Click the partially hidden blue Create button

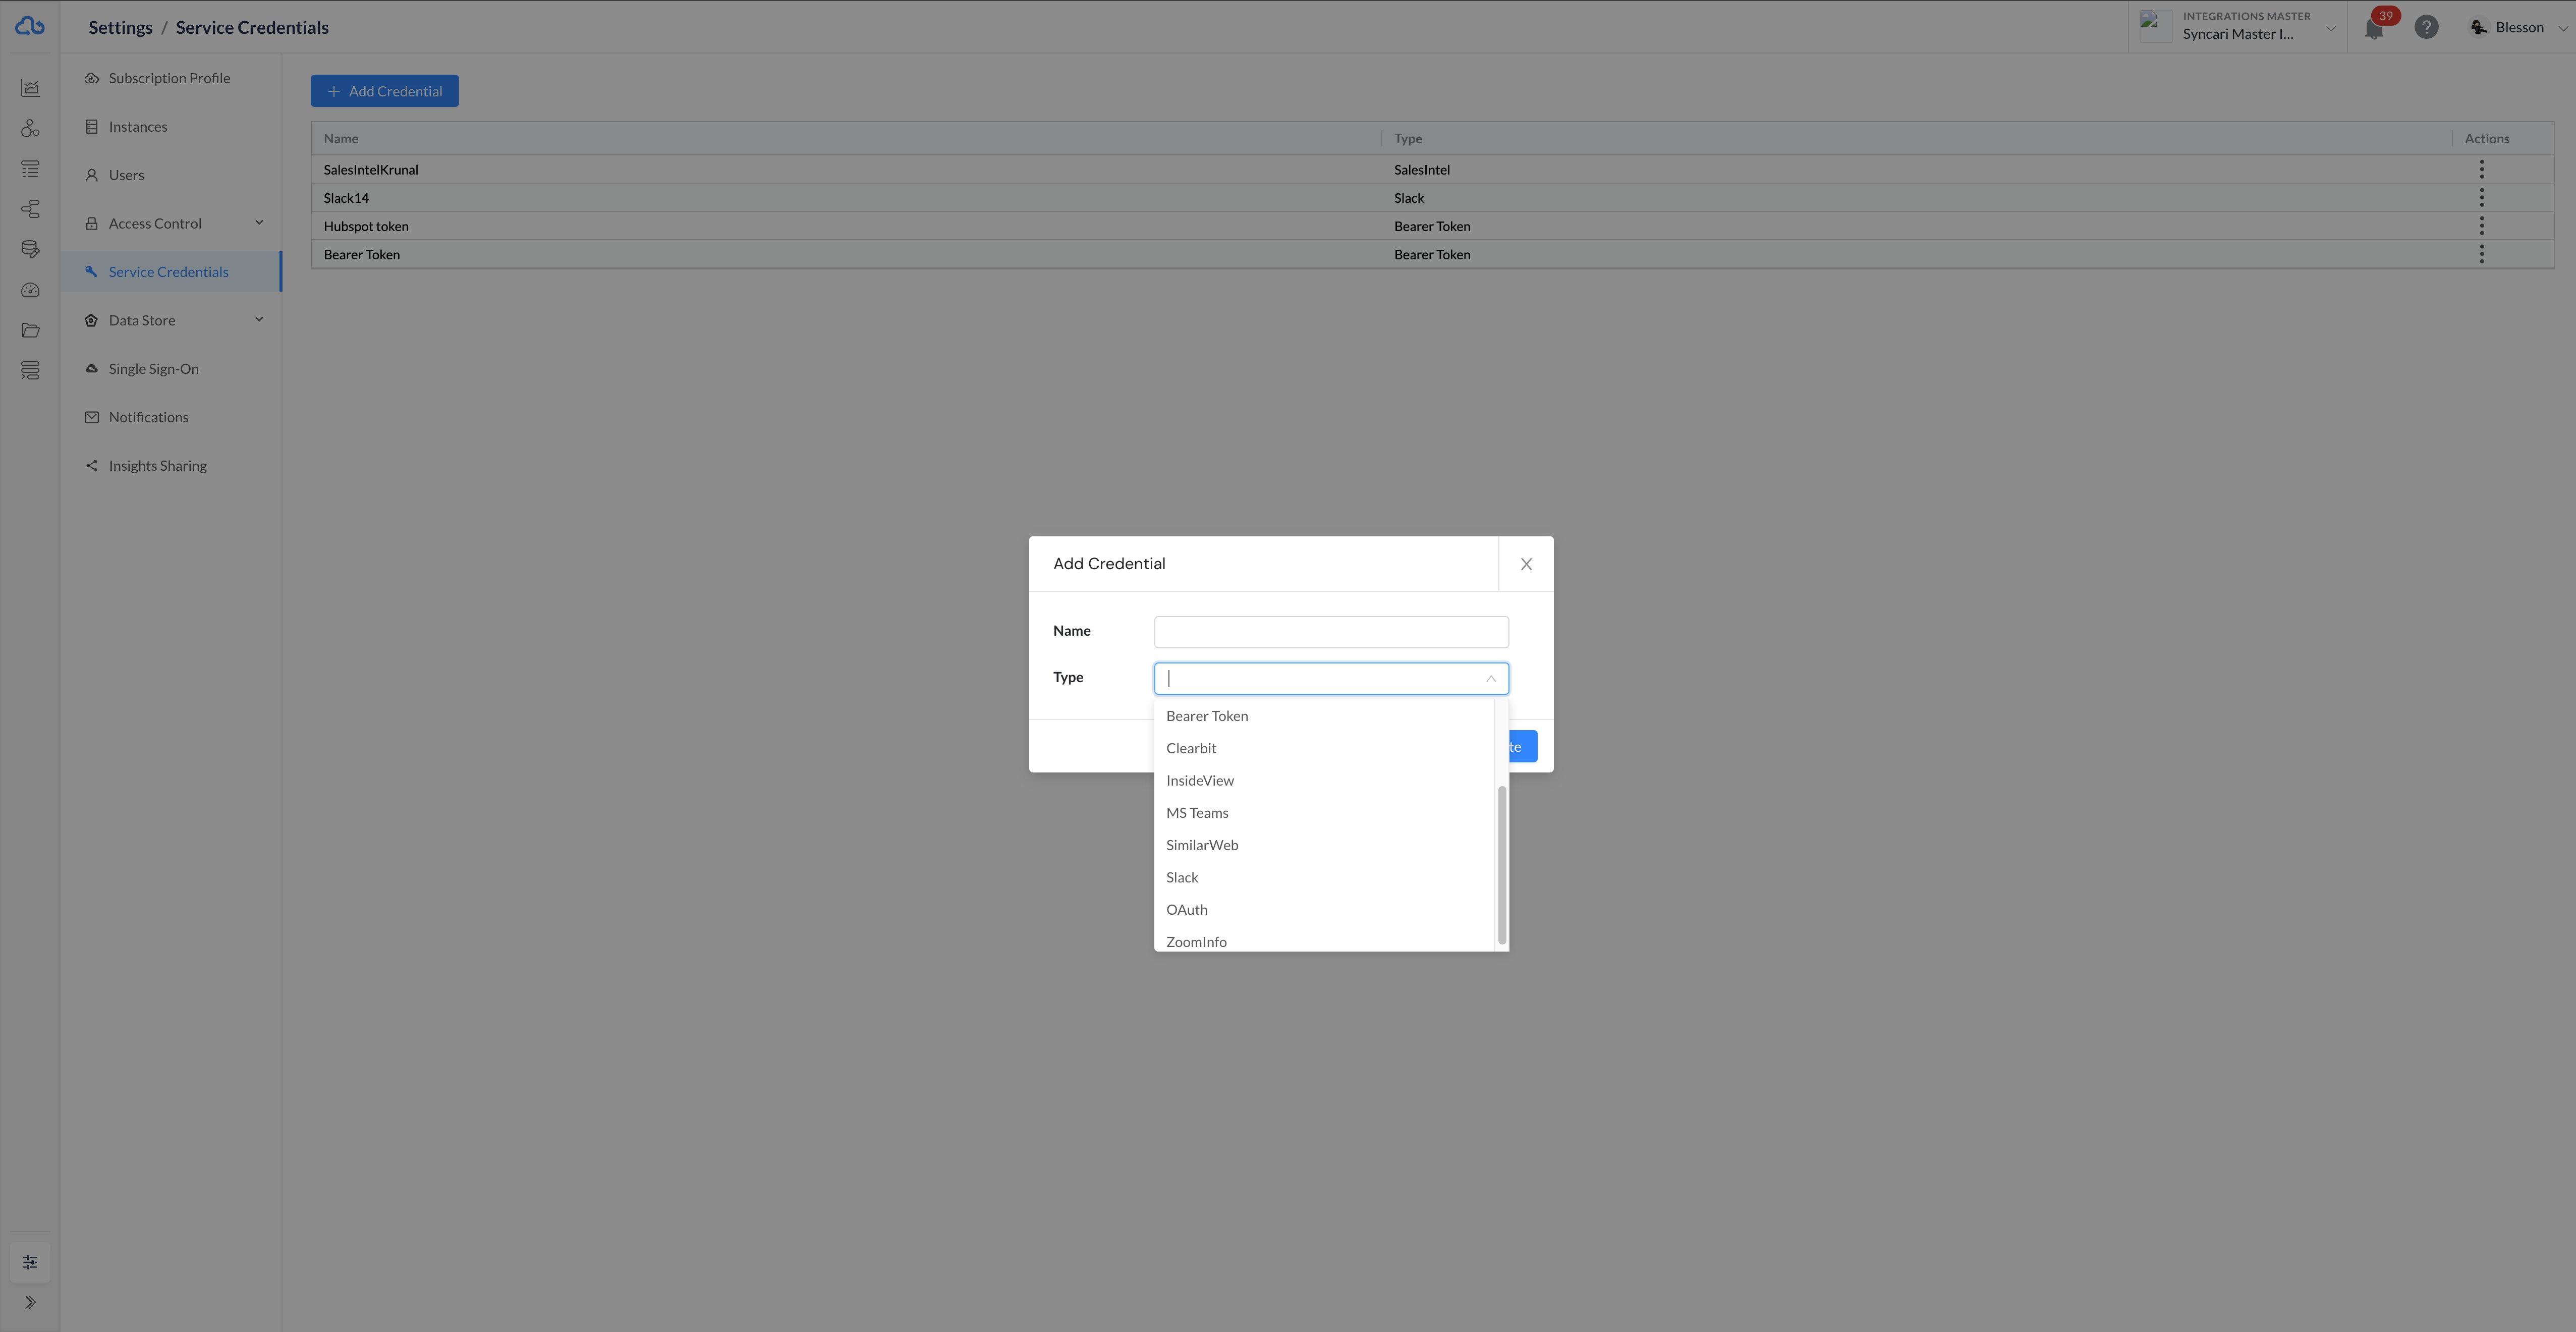pos(1522,747)
